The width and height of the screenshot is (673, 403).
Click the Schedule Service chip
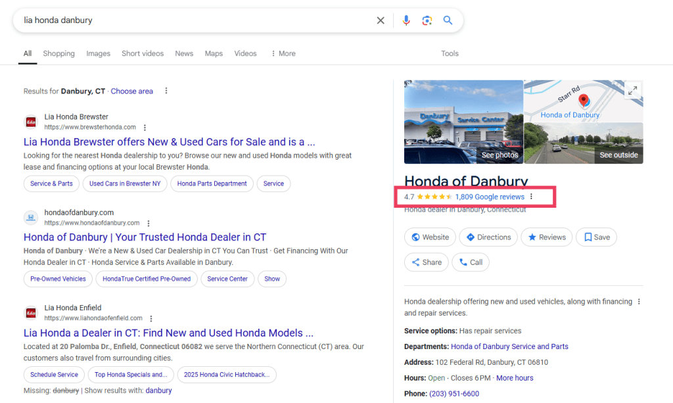pos(54,375)
